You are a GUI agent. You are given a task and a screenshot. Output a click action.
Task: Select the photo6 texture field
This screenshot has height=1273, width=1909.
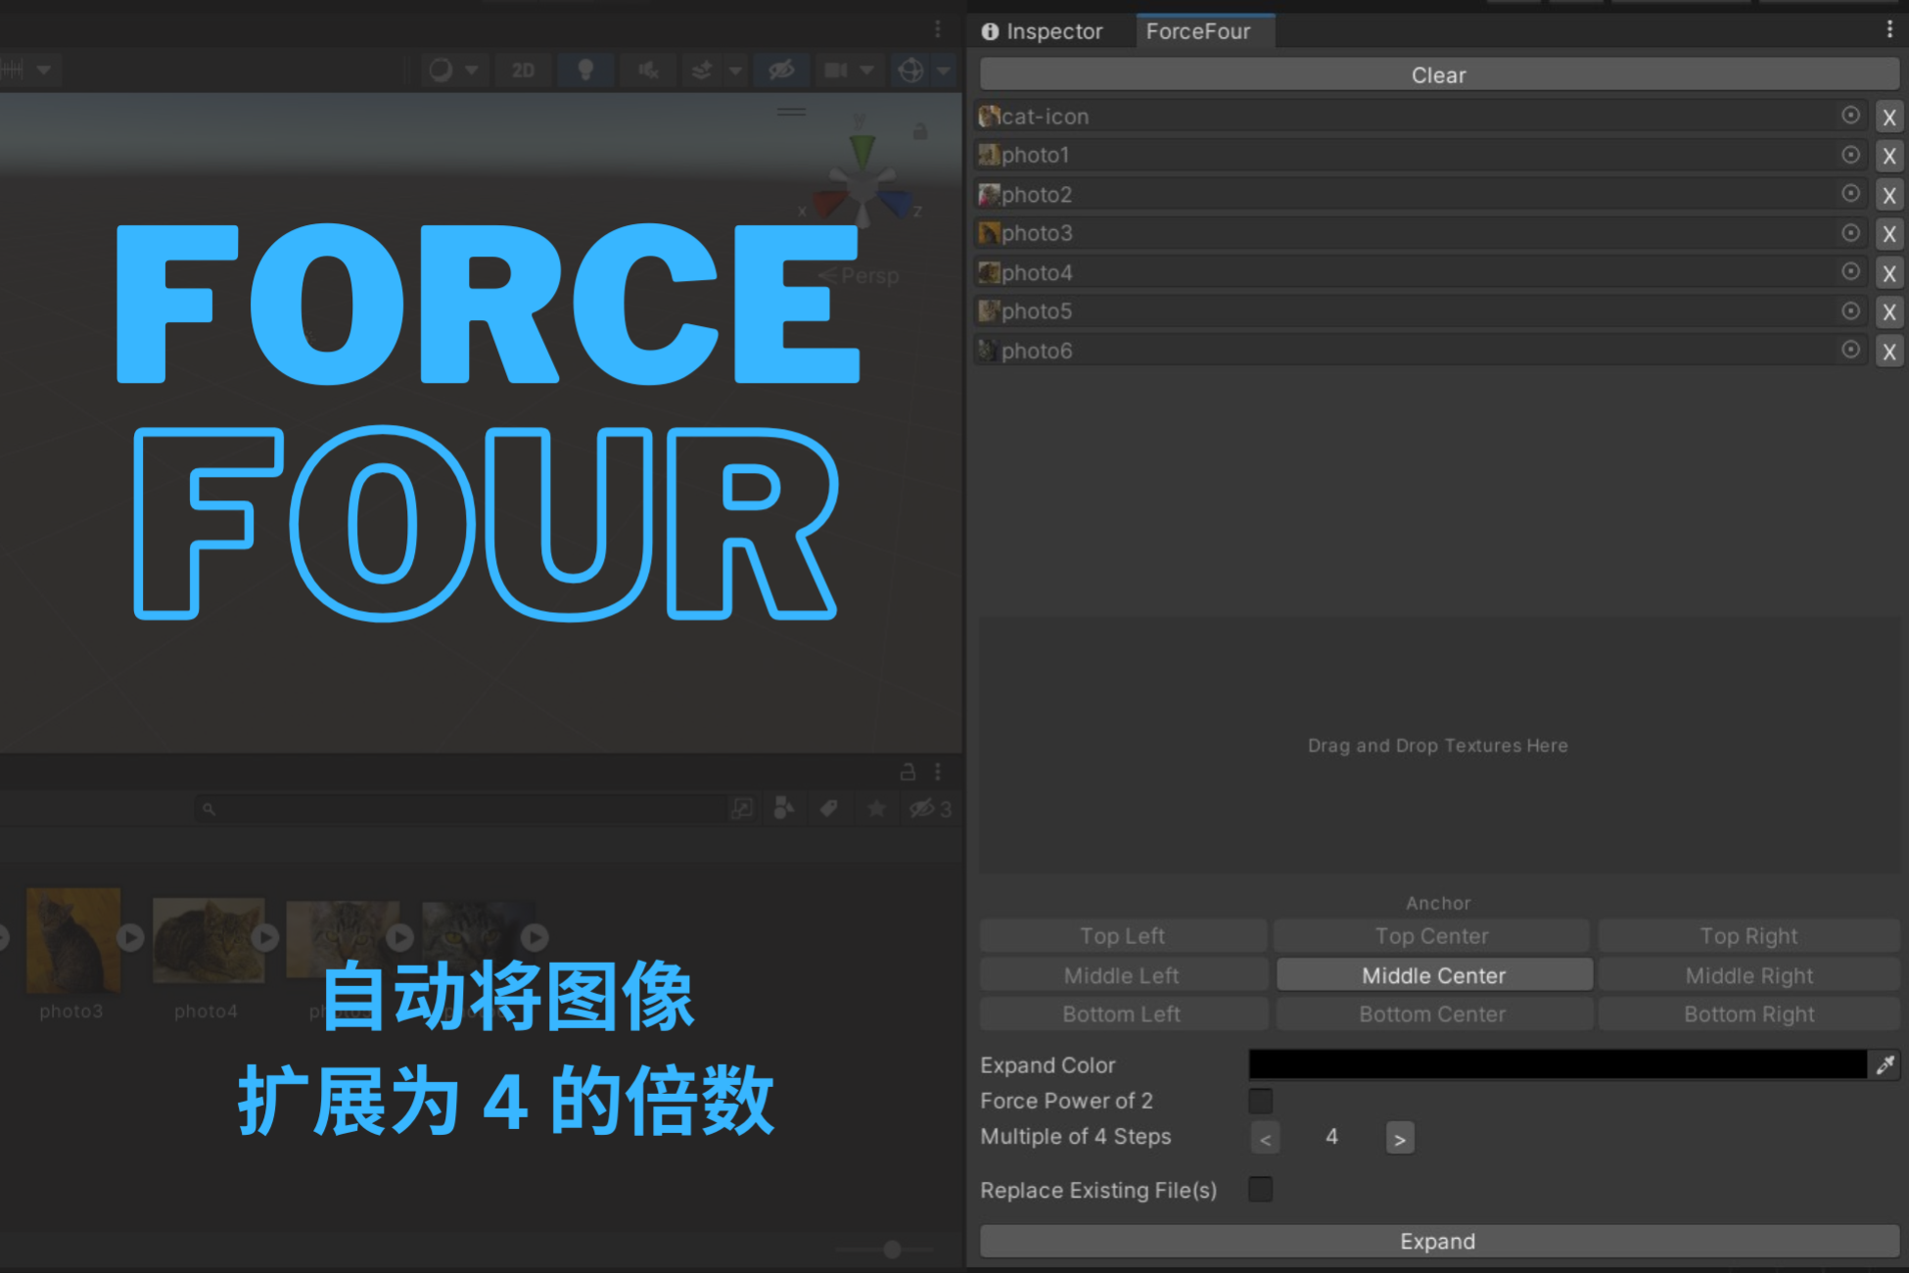point(1420,351)
